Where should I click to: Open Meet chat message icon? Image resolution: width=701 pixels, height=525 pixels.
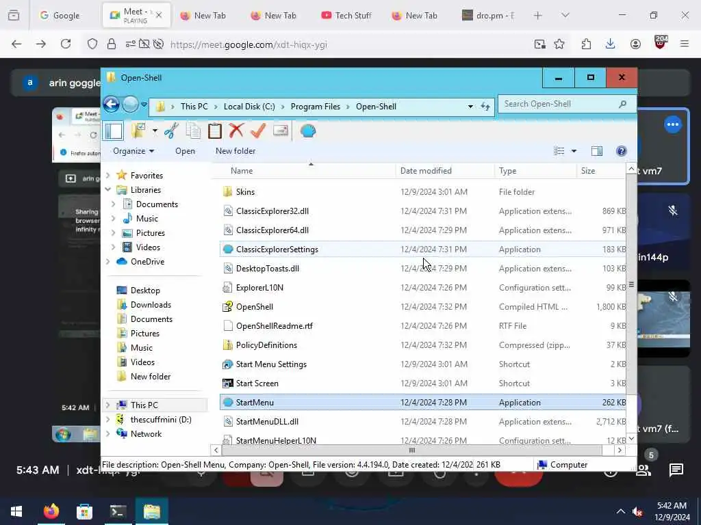tap(676, 470)
